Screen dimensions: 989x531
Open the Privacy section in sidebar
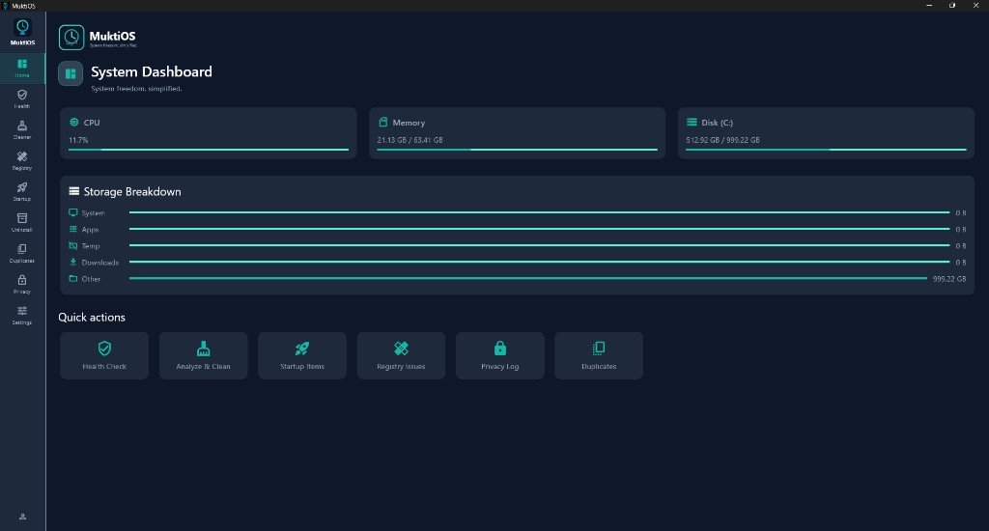click(22, 285)
